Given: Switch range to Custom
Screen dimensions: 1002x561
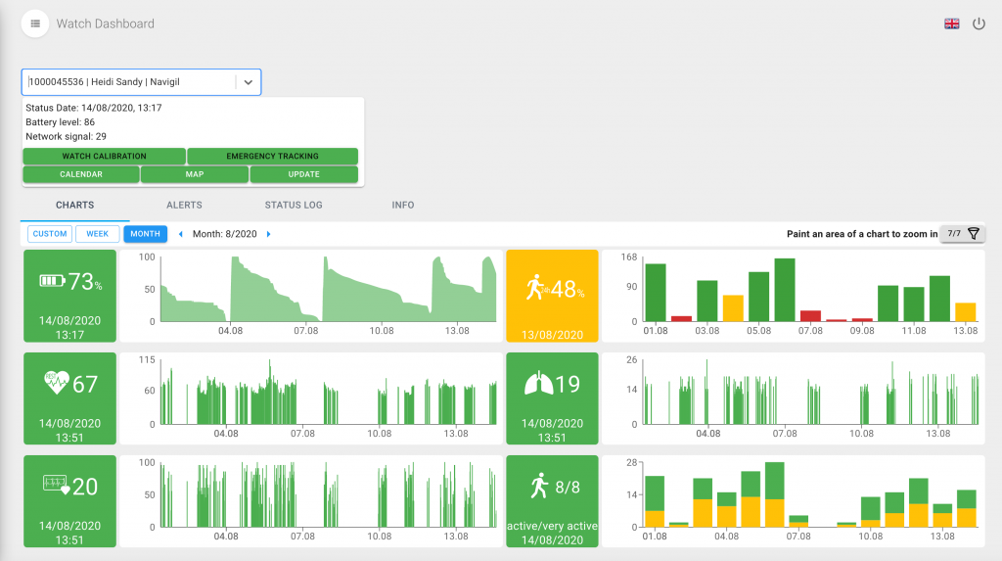Looking at the screenshot, I should click(x=50, y=234).
